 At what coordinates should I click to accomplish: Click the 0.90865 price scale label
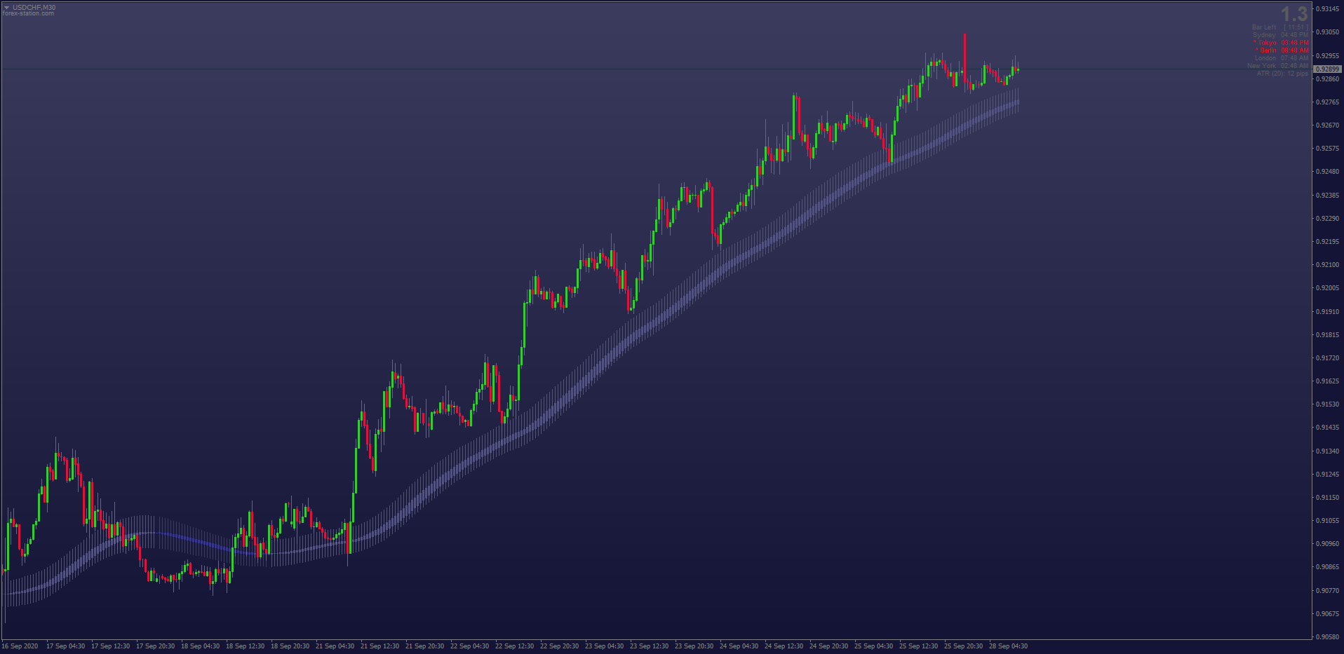1327,567
